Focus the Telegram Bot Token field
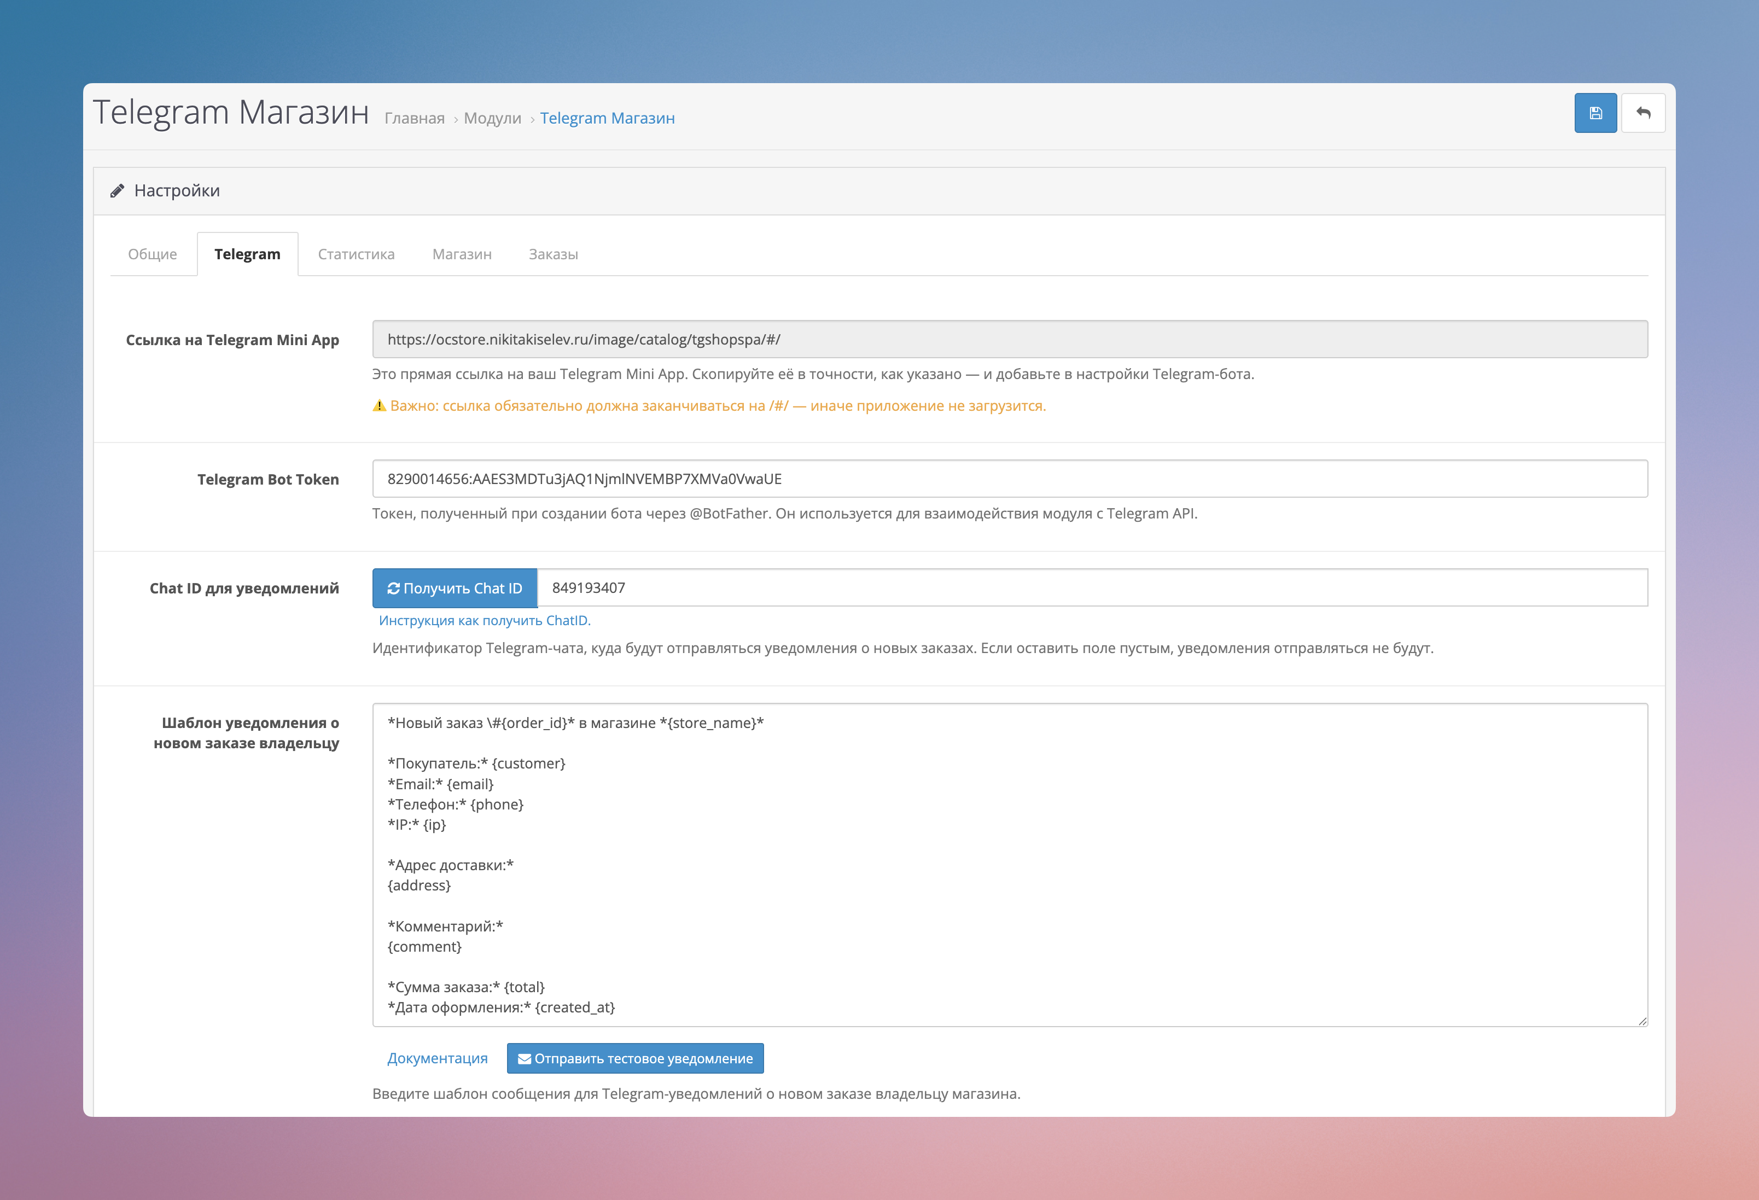1759x1200 pixels. coord(1010,479)
